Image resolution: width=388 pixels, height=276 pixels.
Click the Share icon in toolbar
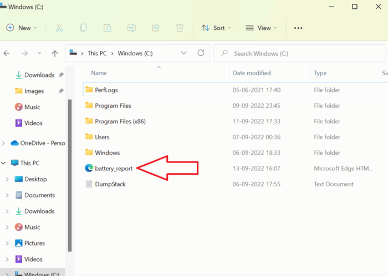coord(156,28)
